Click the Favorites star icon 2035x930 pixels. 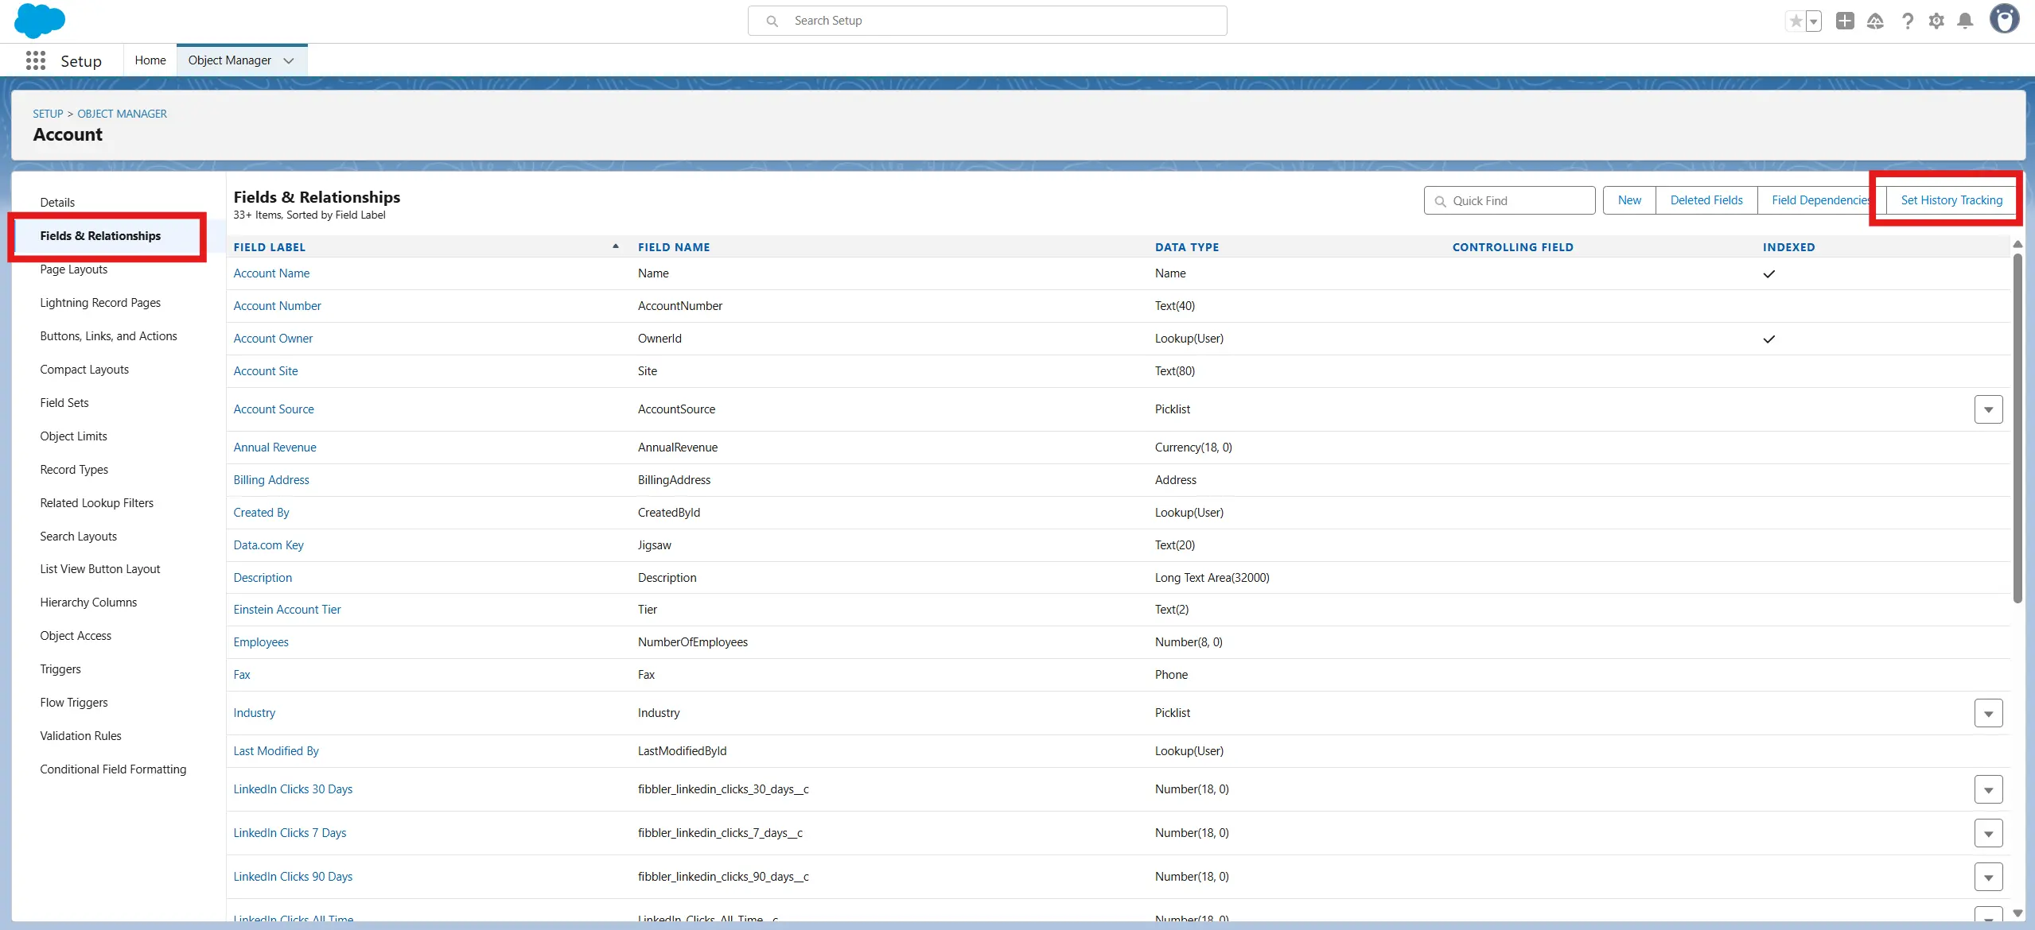[x=1796, y=21]
